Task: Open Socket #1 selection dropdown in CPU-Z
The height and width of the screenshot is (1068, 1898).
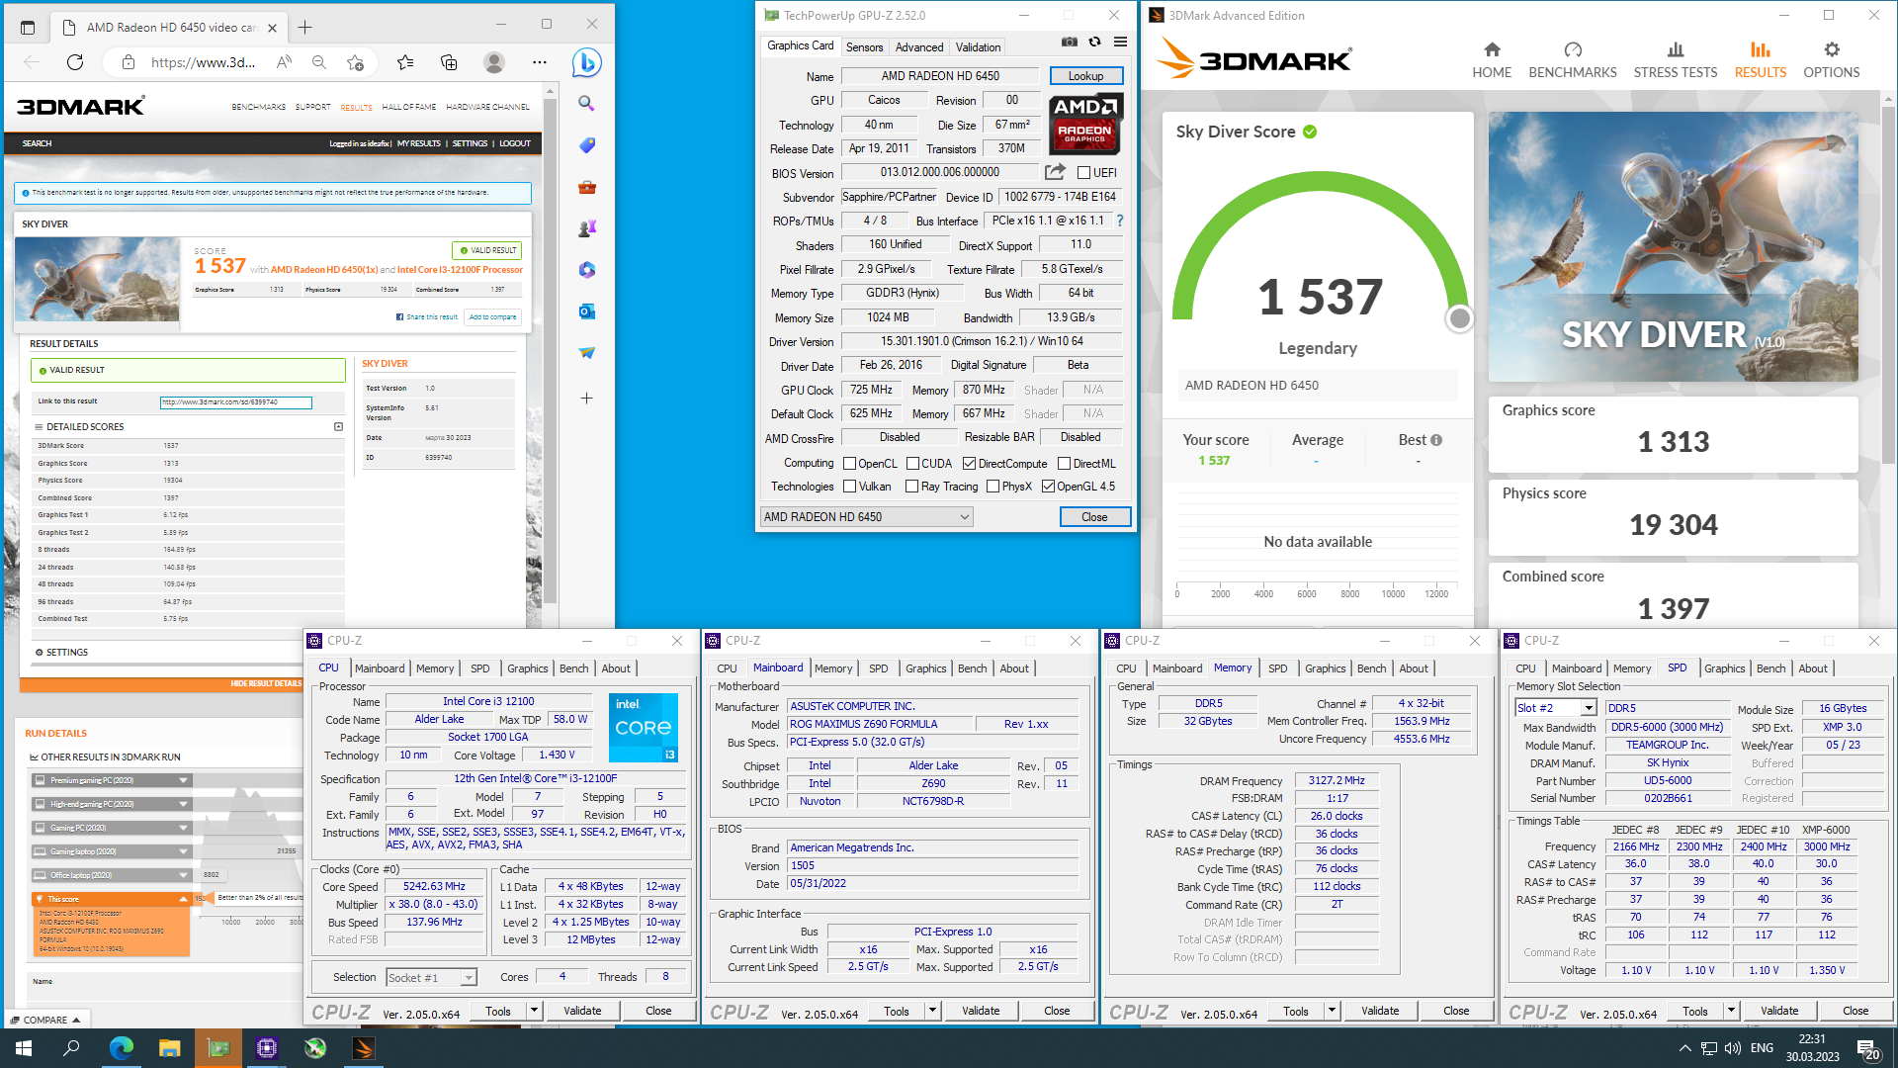Action: (x=431, y=978)
